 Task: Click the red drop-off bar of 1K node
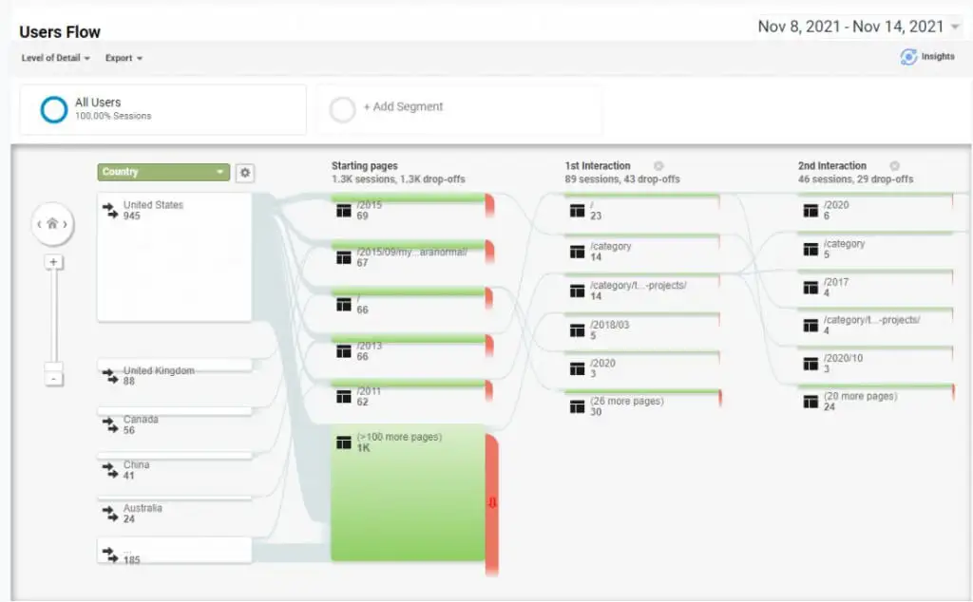pyautogui.click(x=492, y=503)
